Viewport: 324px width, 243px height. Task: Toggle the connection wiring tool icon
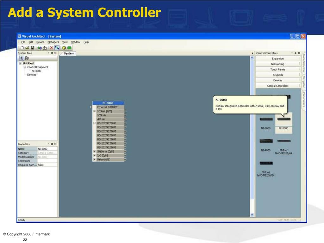(57, 48)
